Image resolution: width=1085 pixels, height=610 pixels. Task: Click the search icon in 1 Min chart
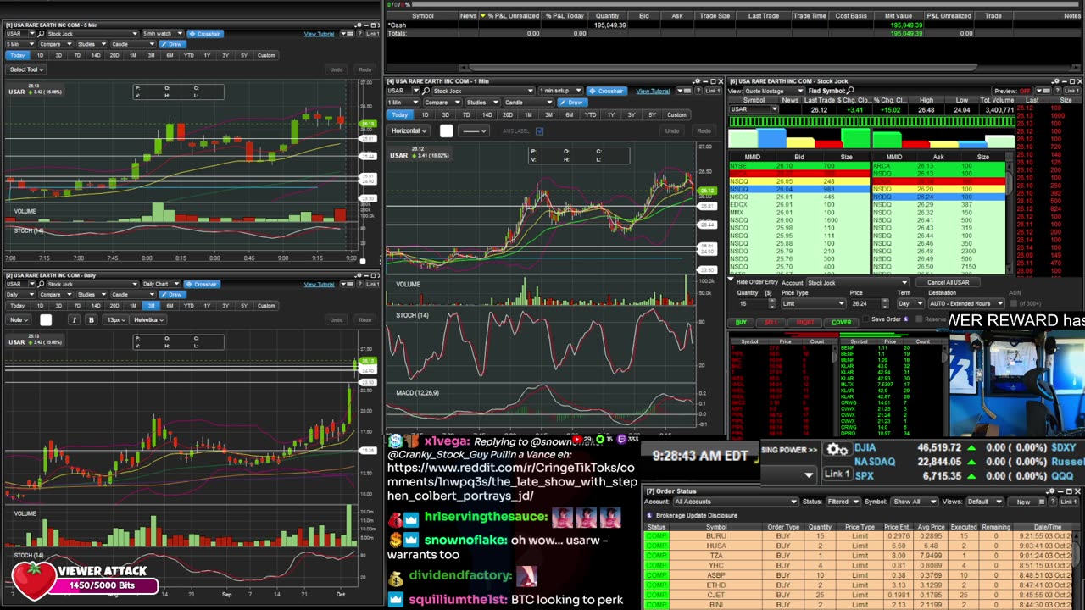click(x=426, y=91)
